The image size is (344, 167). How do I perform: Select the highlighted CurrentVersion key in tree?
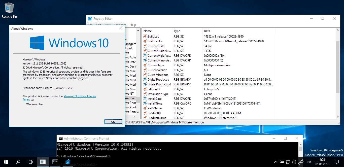tap(130, 98)
